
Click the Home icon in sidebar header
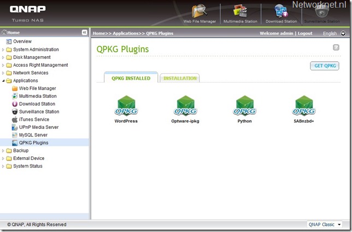pyautogui.click(x=4, y=32)
